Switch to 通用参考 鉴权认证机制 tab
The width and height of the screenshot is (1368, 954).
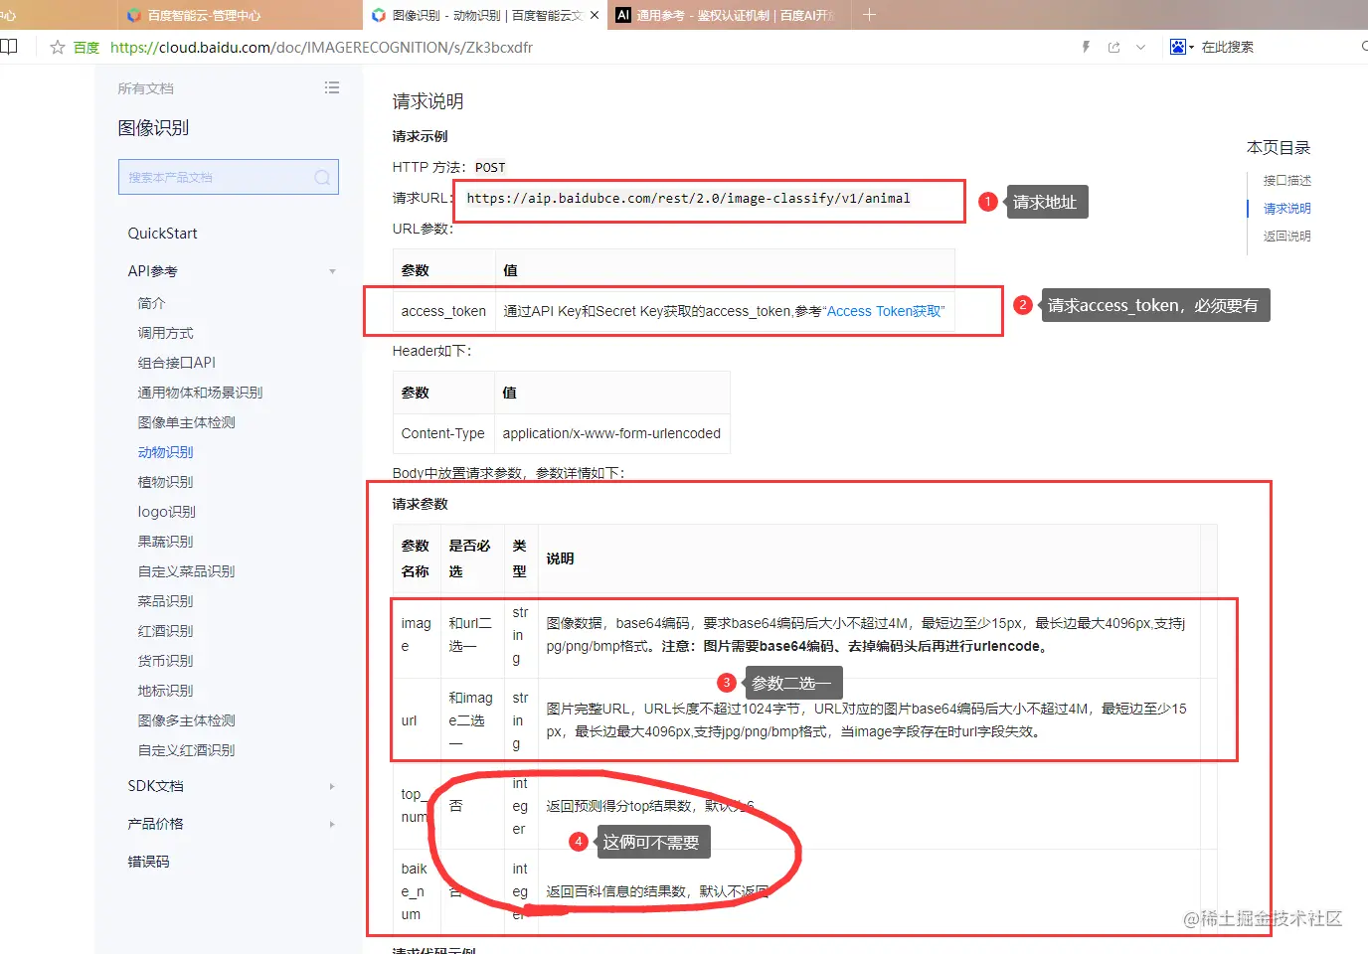(x=726, y=15)
